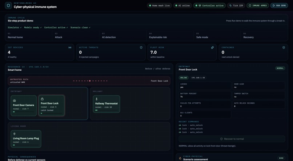Click the Simulator ready check text
Viewport: 293px width, 161px height.
(x=15, y=28)
